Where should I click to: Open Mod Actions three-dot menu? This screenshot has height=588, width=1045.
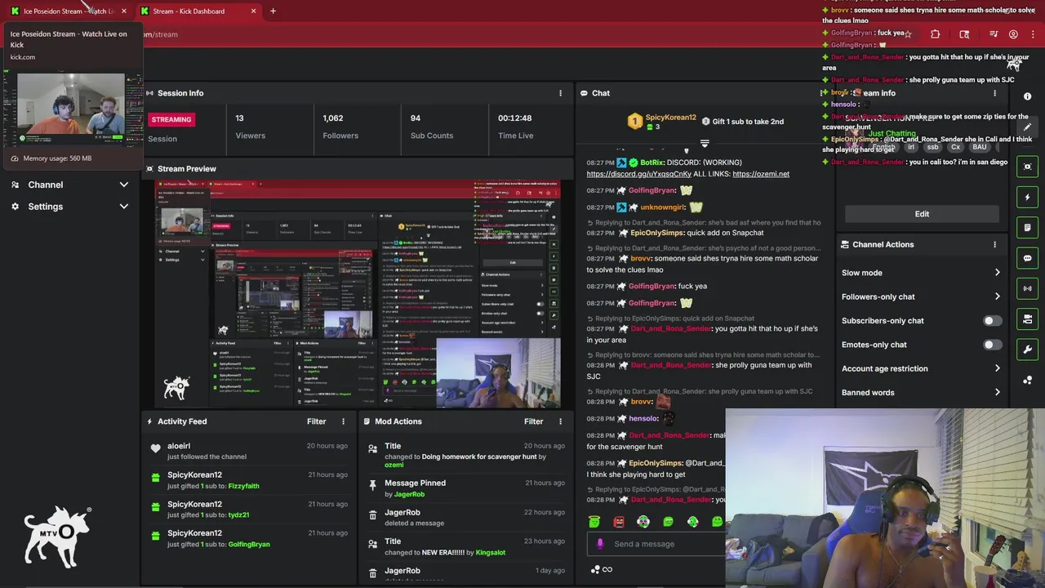click(x=560, y=421)
